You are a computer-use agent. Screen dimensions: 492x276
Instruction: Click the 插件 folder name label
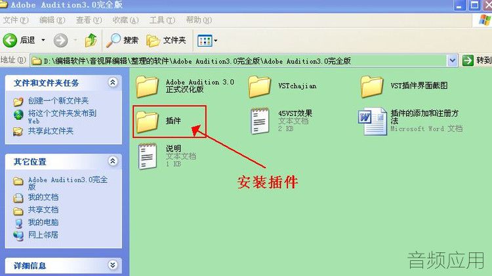pos(173,121)
